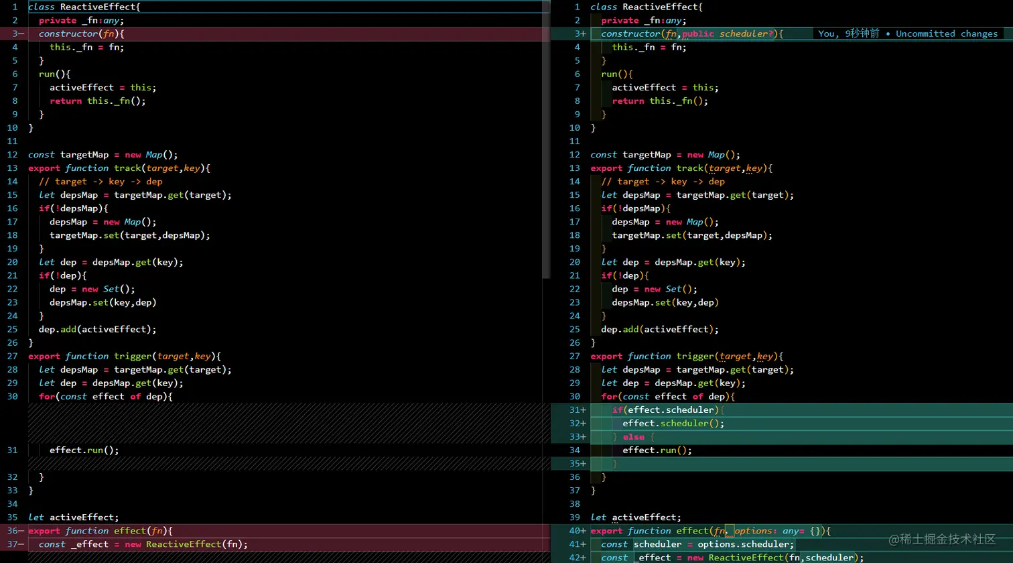This screenshot has width=1013, height=563.
Task: Select added line "constructor(fn,public scheduler?){"
Action: point(692,34)
